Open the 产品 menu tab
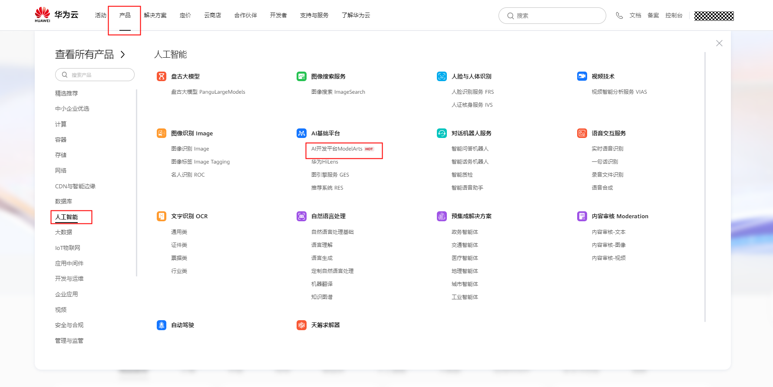 tap(125, 15)
